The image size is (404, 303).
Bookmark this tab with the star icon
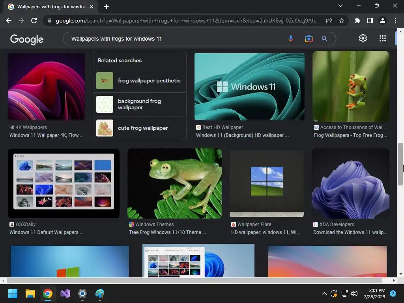coord(342,21)
